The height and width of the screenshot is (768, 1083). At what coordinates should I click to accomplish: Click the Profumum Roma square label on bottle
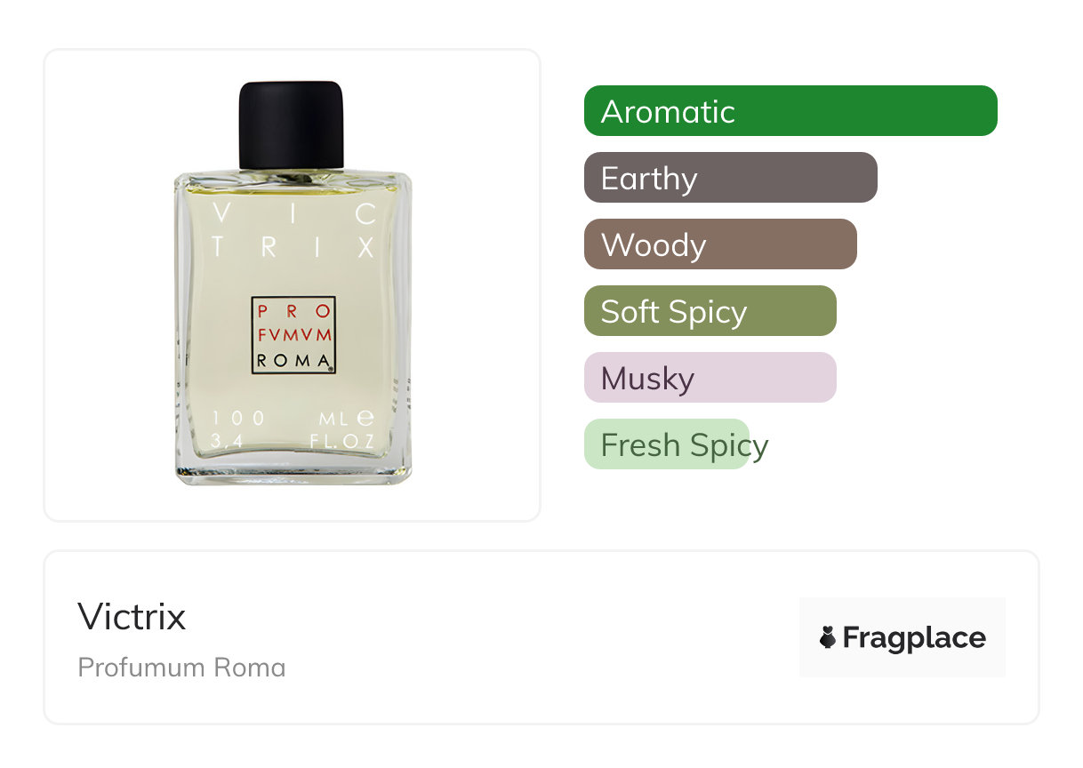tap(293, 335)
